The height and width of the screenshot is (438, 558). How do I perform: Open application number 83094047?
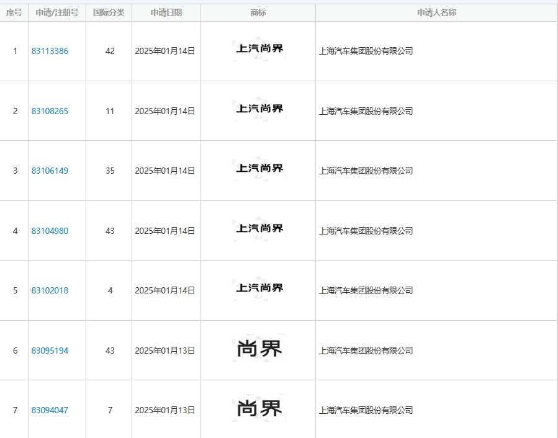50,410
